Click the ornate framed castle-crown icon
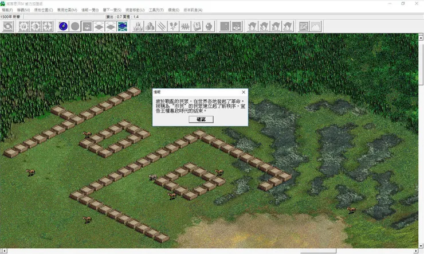The height and width of the screenshot is (254, 424). tap(24, 26)
